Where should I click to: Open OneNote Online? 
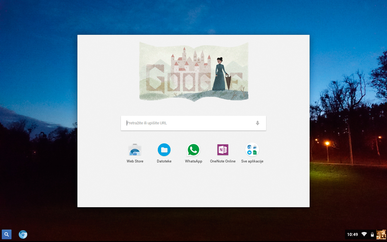[x=223, y=149]
